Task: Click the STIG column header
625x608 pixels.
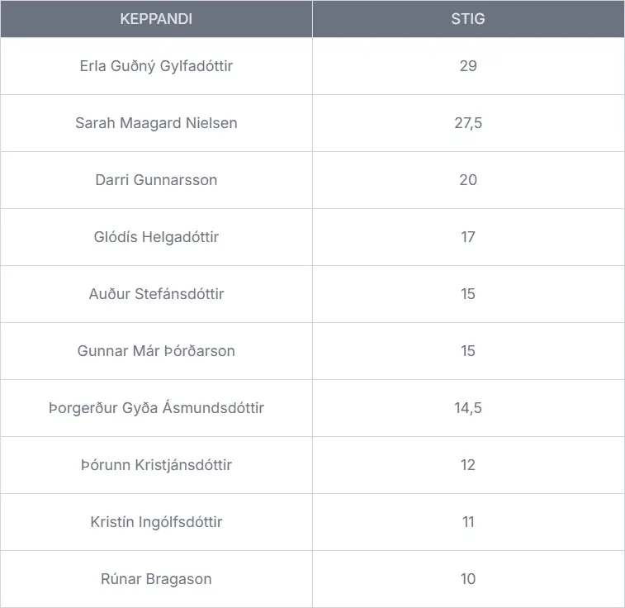Action: (468, 19)
